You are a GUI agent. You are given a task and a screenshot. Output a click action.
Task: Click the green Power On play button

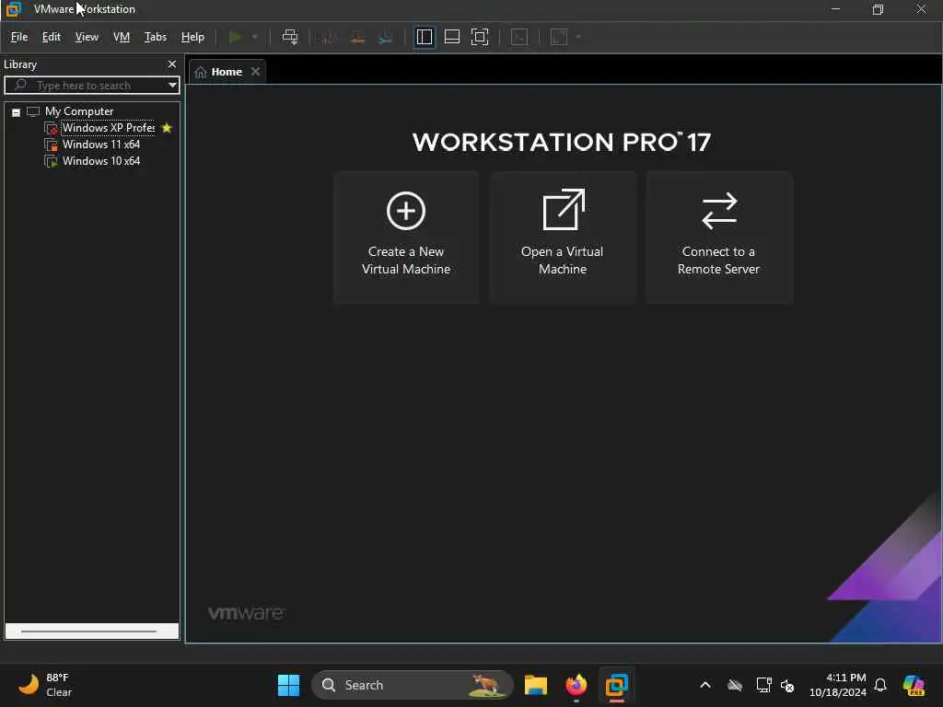click(236, 37)
